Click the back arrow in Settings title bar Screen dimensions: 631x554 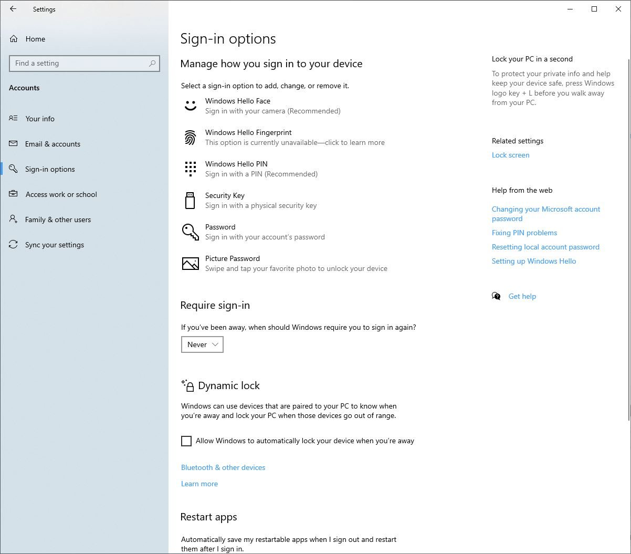click(13, 9)
